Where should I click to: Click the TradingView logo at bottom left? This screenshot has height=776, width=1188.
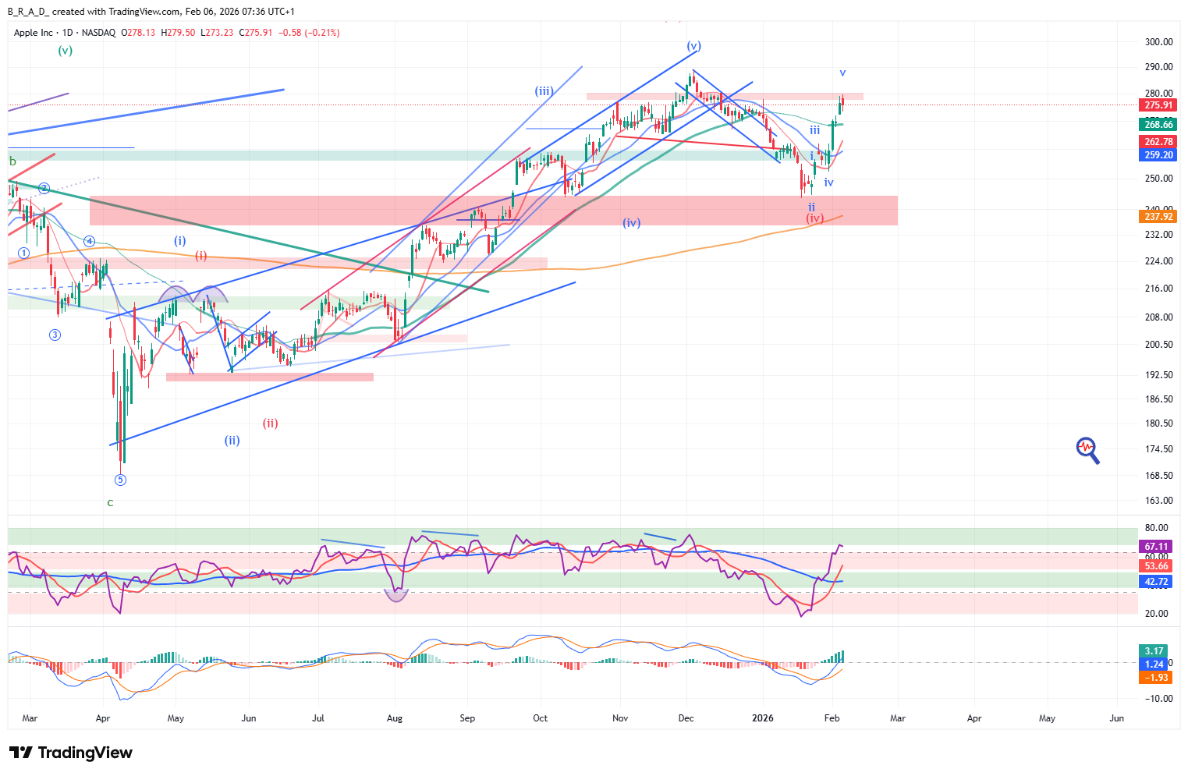(71, 753)
